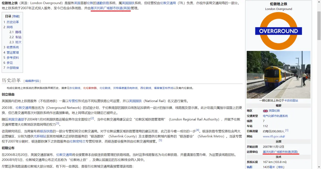
Task: Open the 通勤铁路 link in the intro
Action: 103,3
